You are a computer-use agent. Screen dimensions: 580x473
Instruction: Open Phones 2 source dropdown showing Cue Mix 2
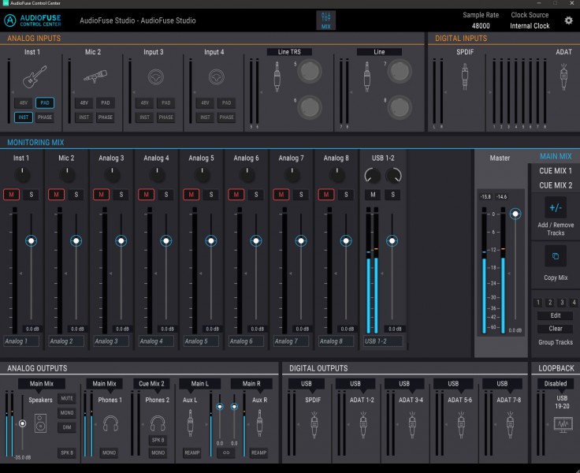coord(151,384)
